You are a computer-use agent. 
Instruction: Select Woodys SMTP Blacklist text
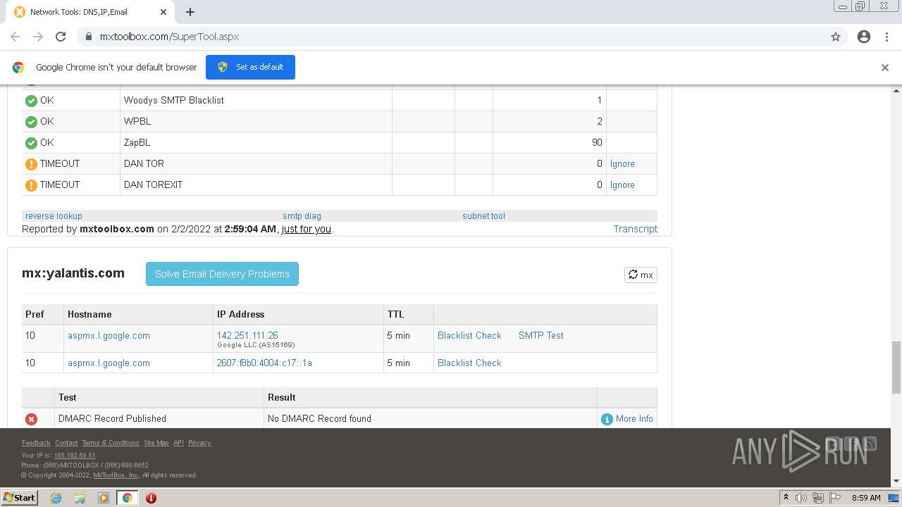(174, 101)
